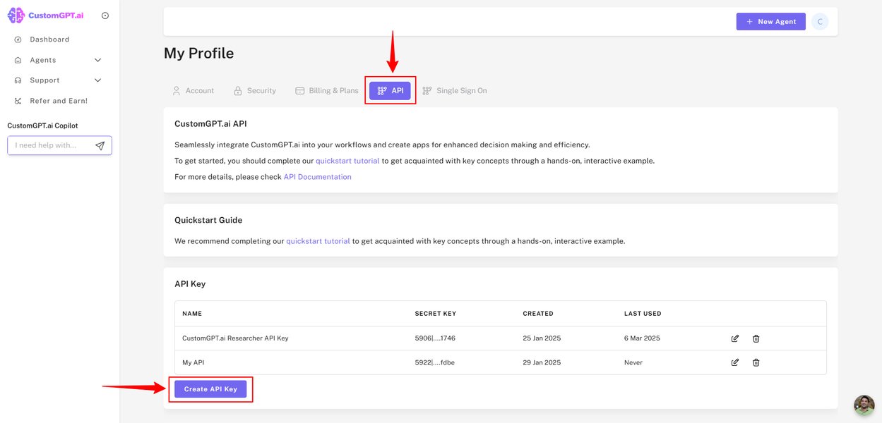Viewport: 882px width, 423px height.
Task: Click the NAME column header
Action: pyautogui.click(x=192, y=314)
